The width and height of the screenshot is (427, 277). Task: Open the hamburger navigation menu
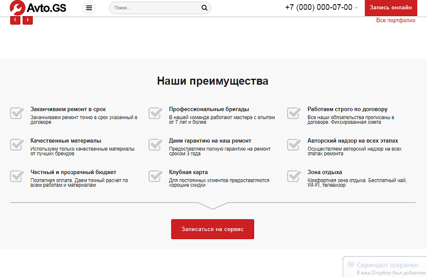pyautogui.click(x=88, y=7)
